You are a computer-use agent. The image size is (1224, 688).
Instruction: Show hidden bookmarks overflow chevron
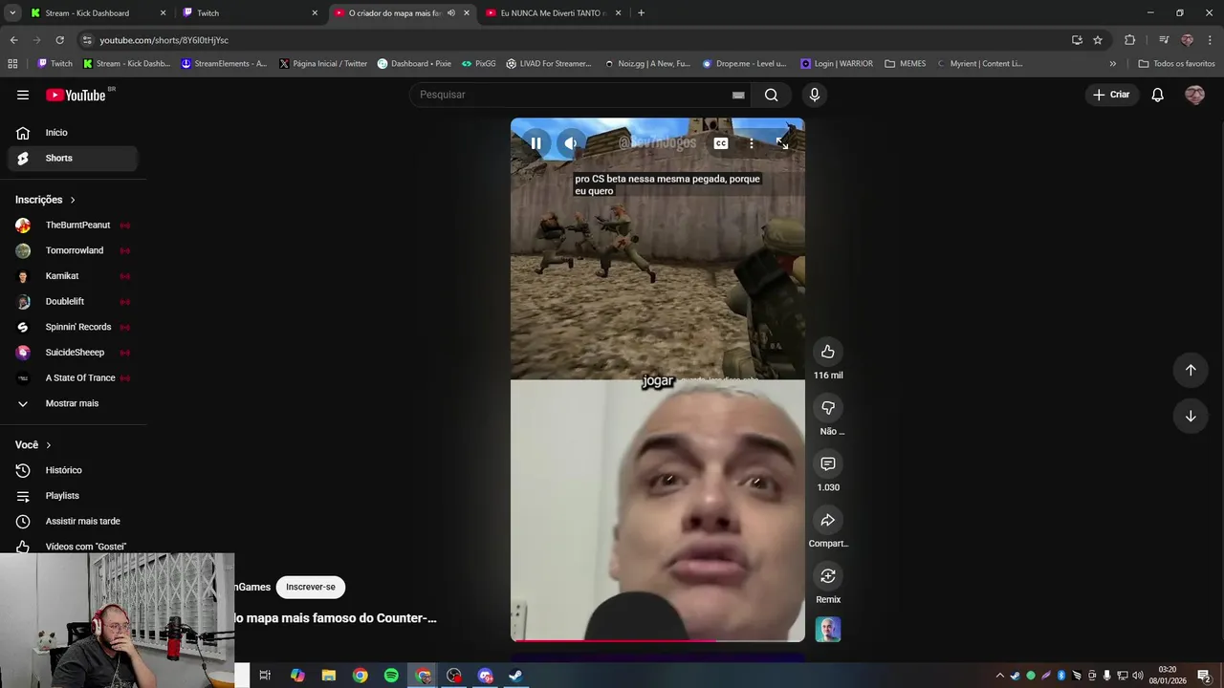1112,64
